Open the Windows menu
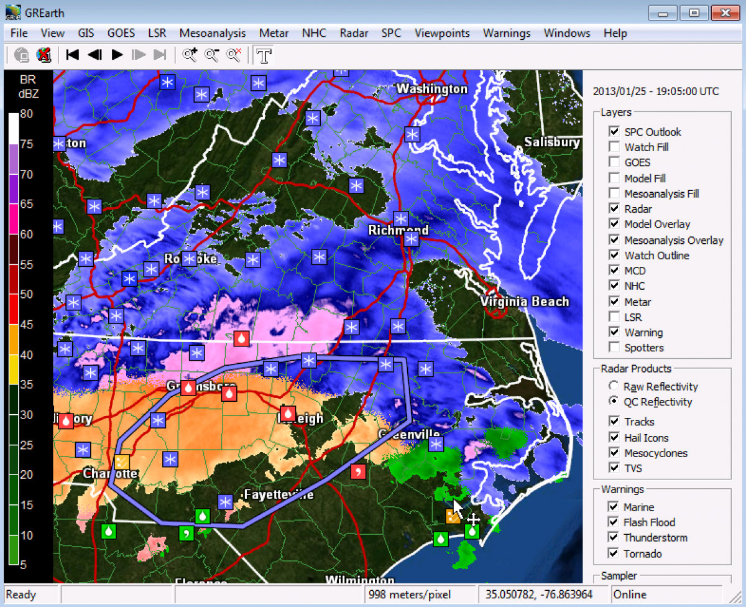 tap(567, 33)
